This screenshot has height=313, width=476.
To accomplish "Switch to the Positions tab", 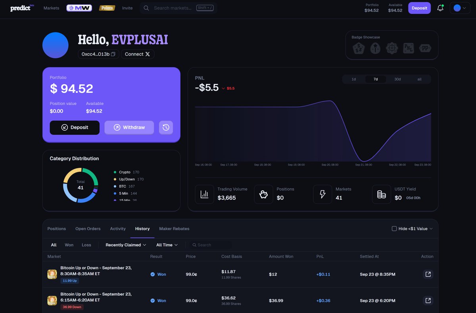I will coord(57,229).
